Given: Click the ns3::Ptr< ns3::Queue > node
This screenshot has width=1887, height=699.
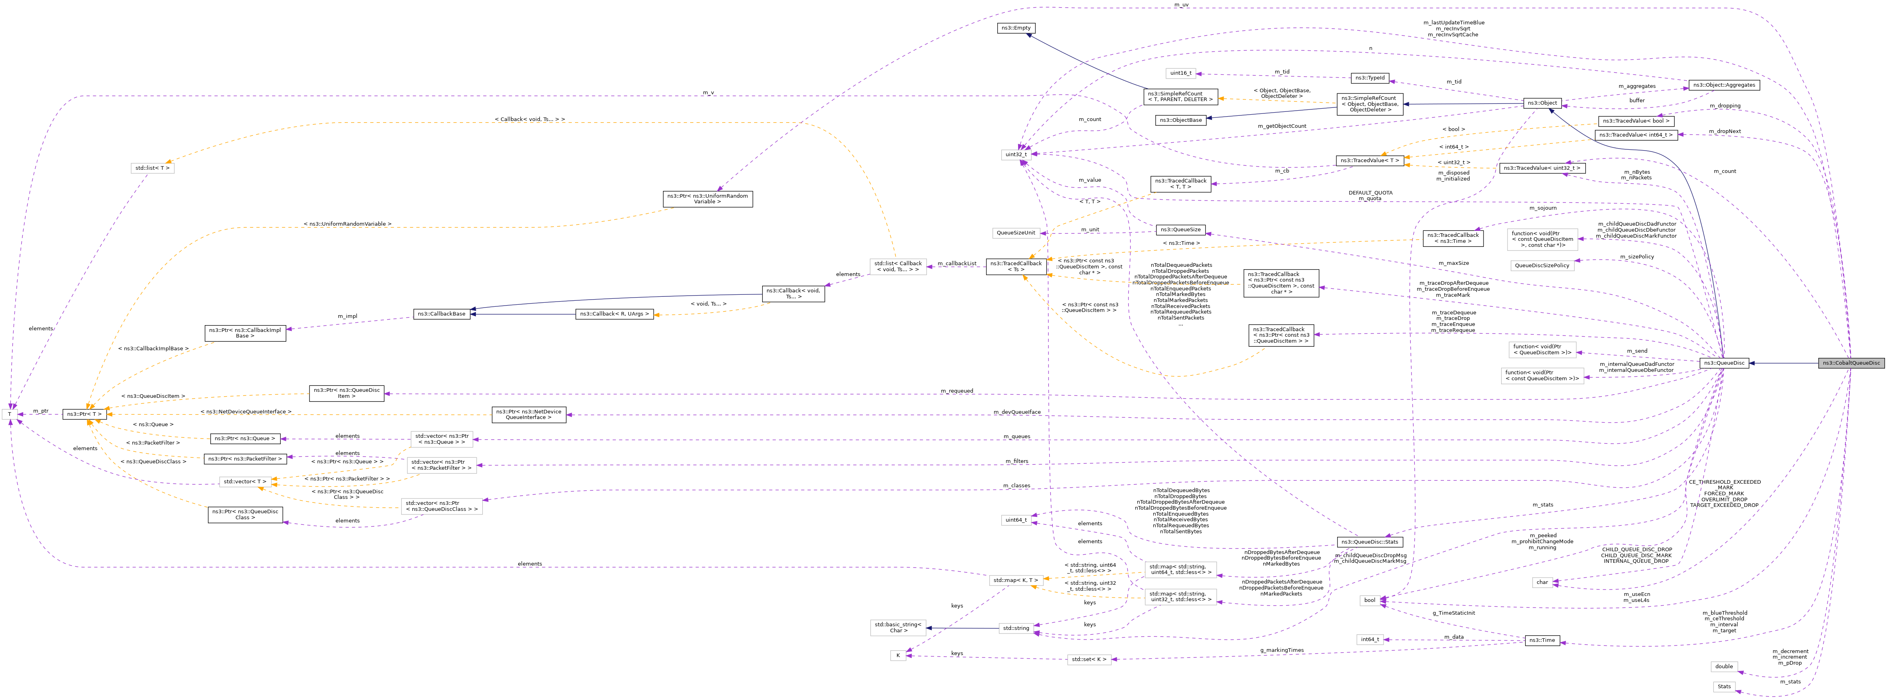Looking at the screenshot, I should 245,439.
